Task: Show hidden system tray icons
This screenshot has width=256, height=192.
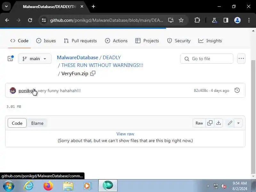Action: point(208,186)
